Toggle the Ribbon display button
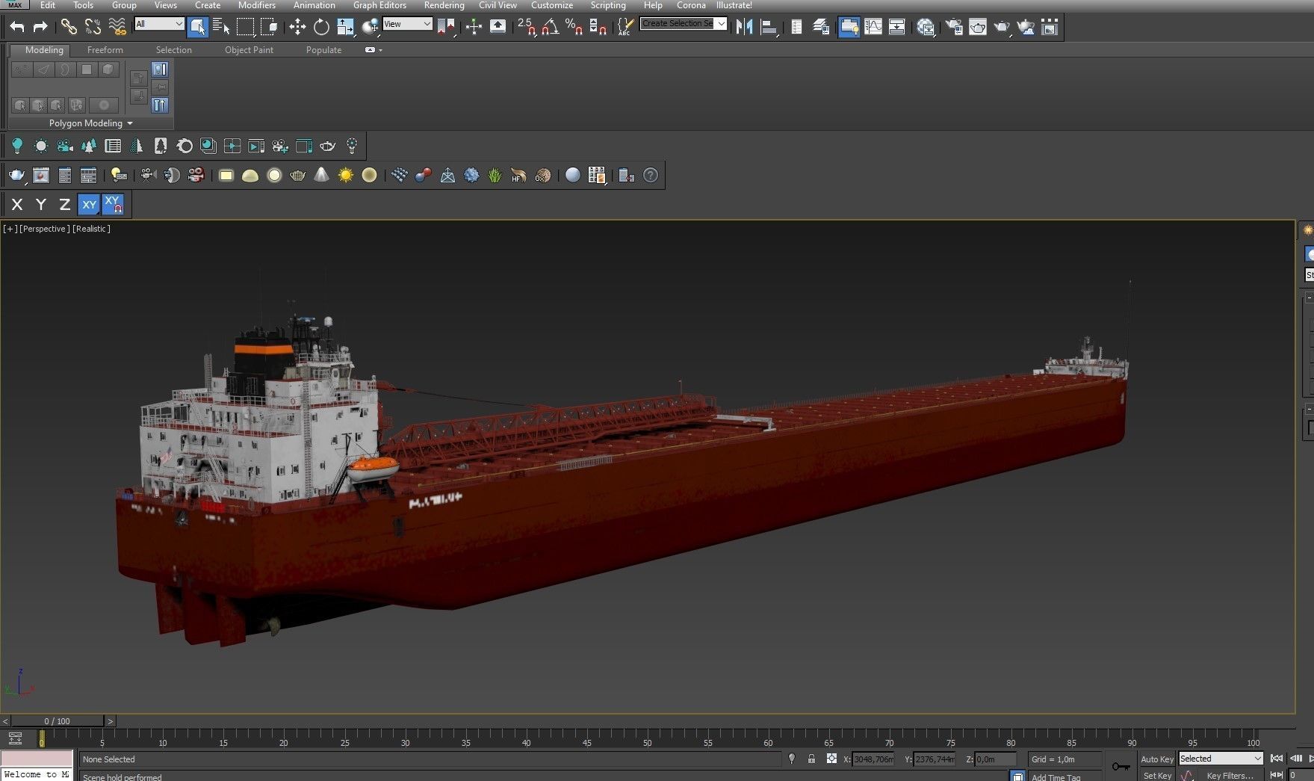The width and height of the screenshot is (1314, 781). [849, 27]
